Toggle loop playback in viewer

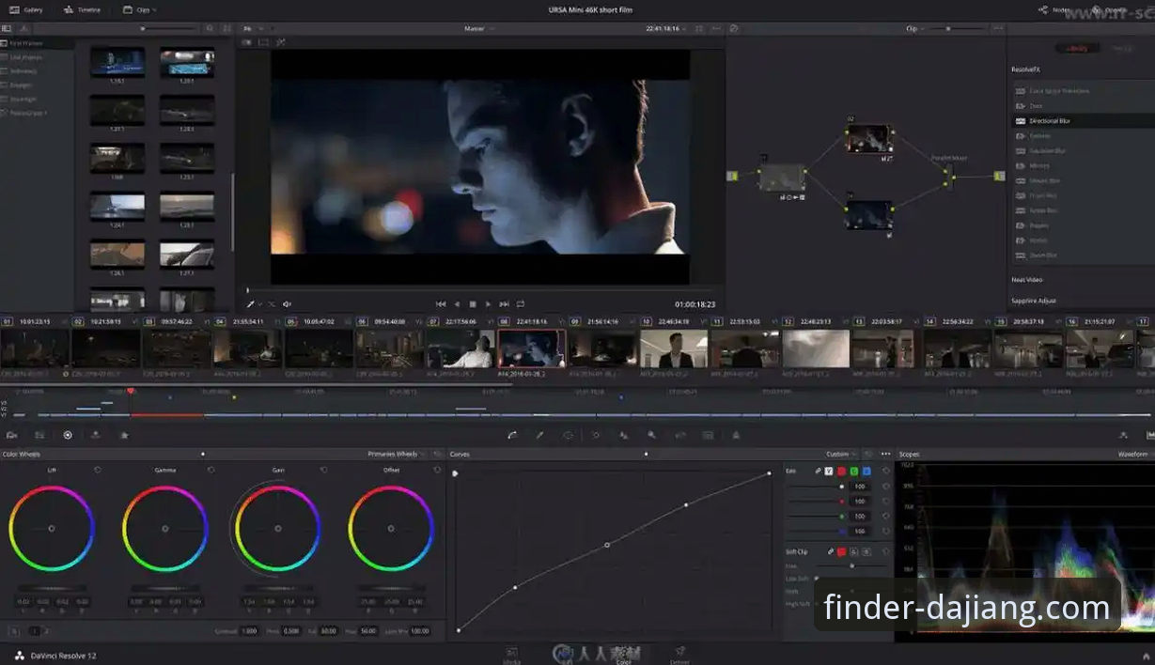(521, 303)
